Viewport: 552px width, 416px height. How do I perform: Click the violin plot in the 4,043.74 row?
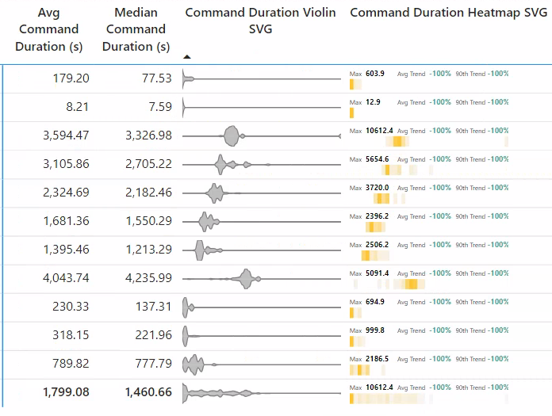pos(245,279)
